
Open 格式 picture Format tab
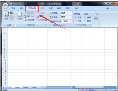tap(77, 8)
